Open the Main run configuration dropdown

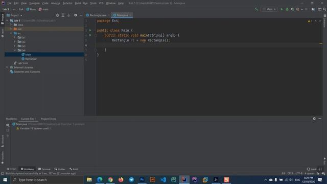[x=269, y=9]
